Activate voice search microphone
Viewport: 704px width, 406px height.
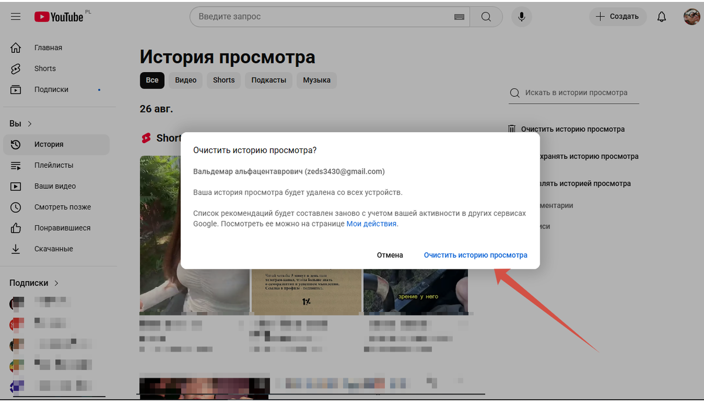coord(522,16)
